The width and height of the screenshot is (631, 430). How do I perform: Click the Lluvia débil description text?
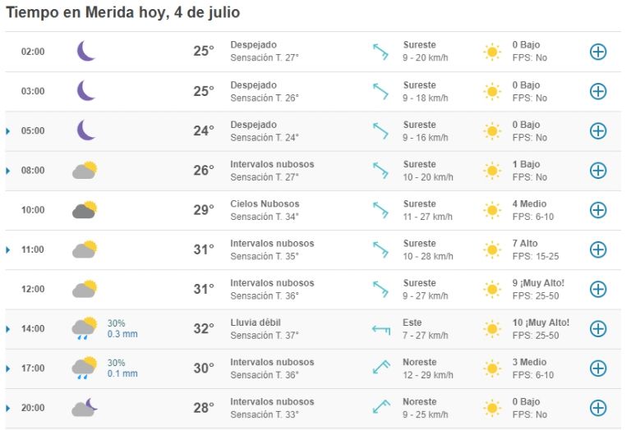(x=256, y=322)
